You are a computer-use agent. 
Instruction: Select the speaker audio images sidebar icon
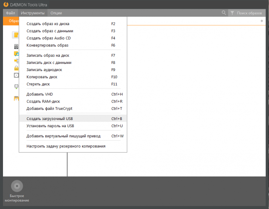pyautogui.click(x=16, y=46)
